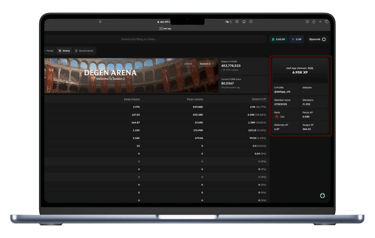Click the 1.38K (19.81%) Season 2 XP cell

(x=257, y=123)
